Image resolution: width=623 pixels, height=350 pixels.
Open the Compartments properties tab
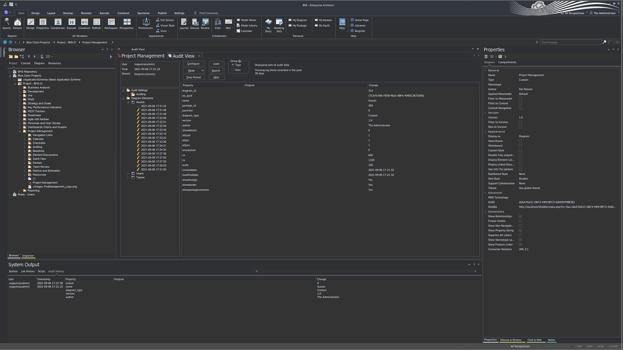pos(507,62)
